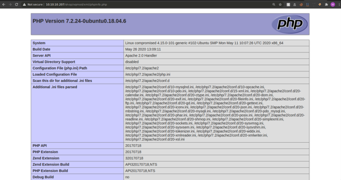Click the Debug Build value no
Screen dimensions: 341x180
127,177
